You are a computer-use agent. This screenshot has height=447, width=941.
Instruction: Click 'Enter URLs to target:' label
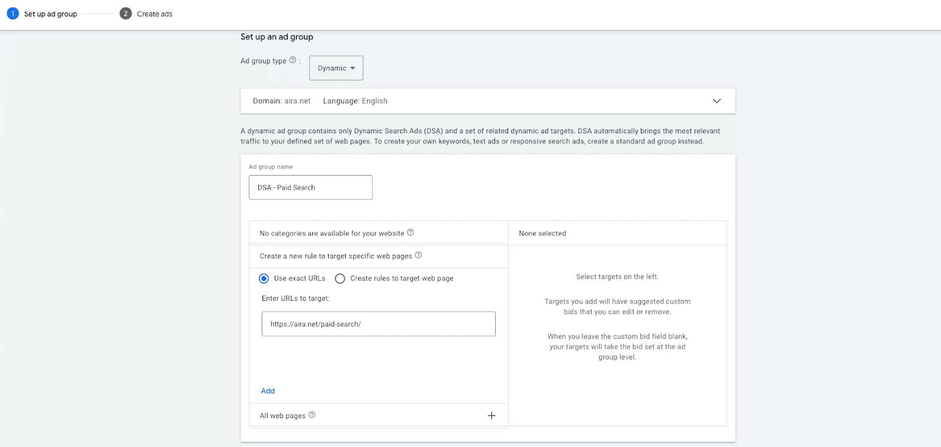[x=296, y=298]
